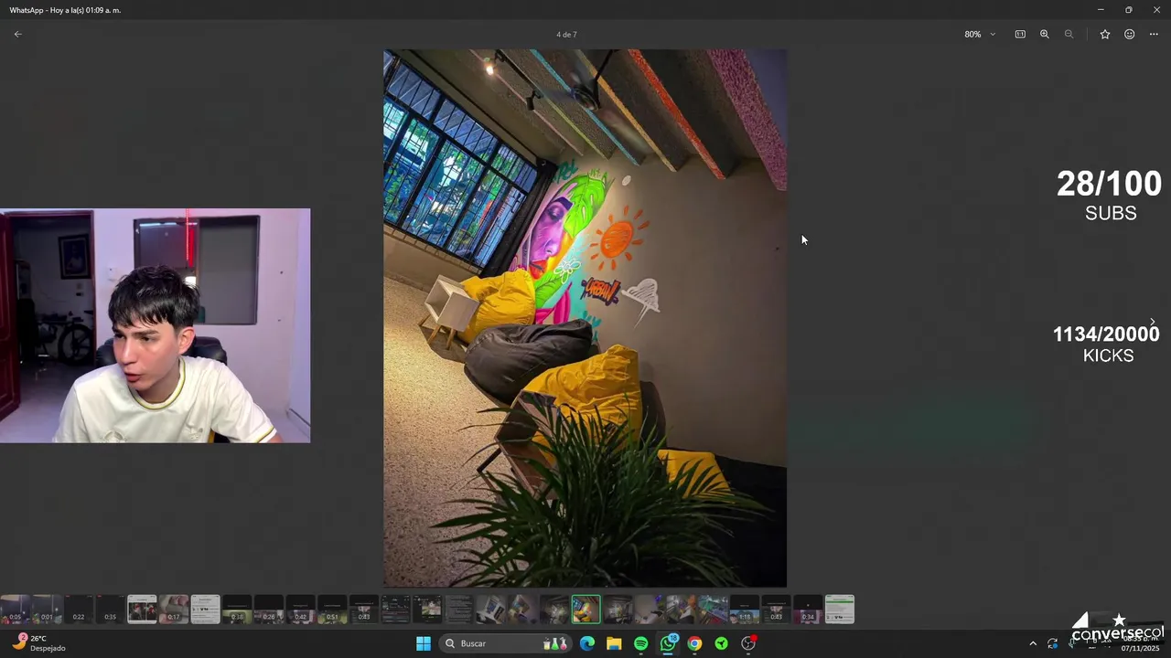Open the last thumbnail with green header
1171x658 pixels.
click(x=840, y=610)
